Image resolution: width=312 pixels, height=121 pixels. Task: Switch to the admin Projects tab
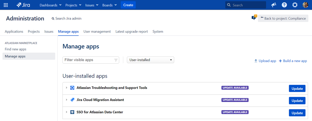click(34, 31)
